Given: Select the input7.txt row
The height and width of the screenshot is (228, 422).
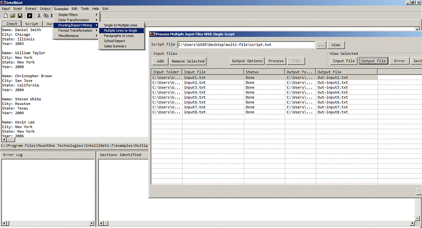Looking at the screenshot, I should click(264, 107).
